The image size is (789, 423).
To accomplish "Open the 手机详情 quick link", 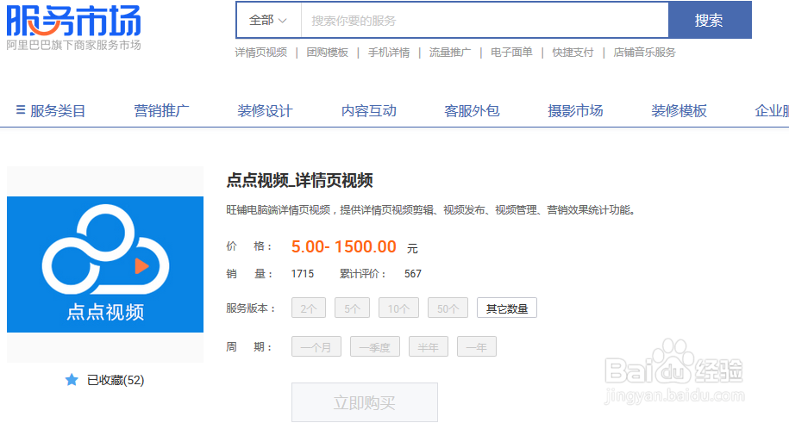I will (388, 53).
